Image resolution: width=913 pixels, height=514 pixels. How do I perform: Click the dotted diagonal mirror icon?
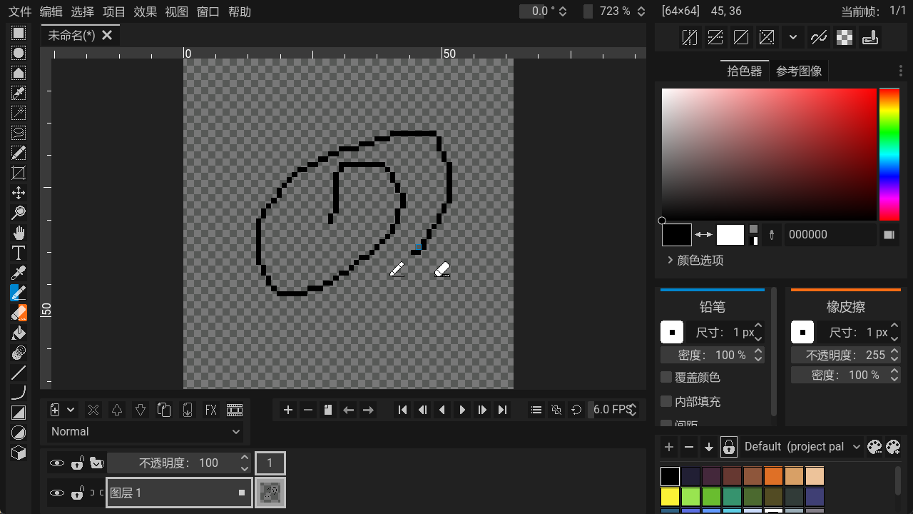point(767,37)
